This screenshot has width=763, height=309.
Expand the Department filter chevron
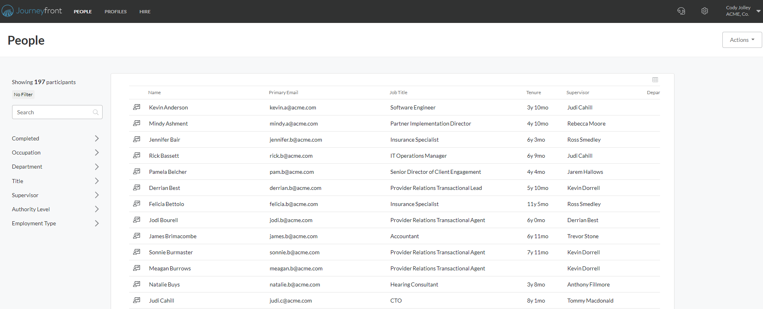click(97, 167)
